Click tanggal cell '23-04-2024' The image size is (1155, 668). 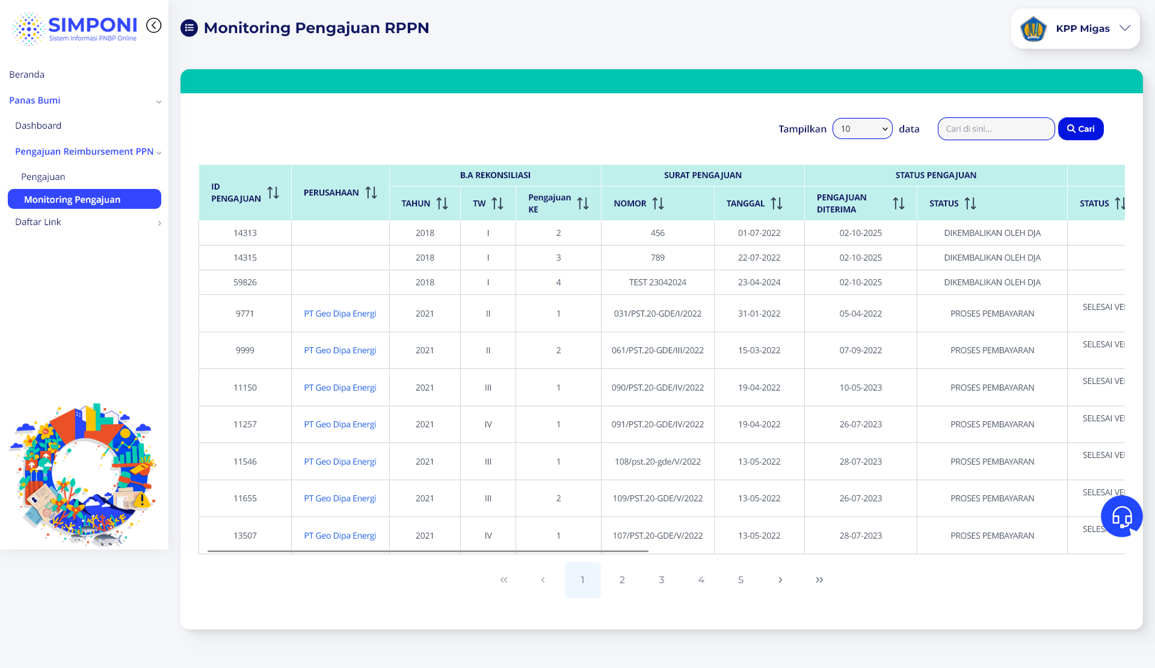pos(759,282)
